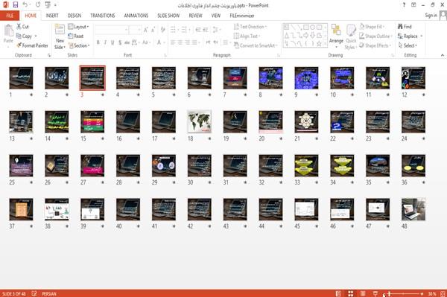Toggle Bold formatting
The width and height of the screenshot is (447, 297).
tap(98, 42)
